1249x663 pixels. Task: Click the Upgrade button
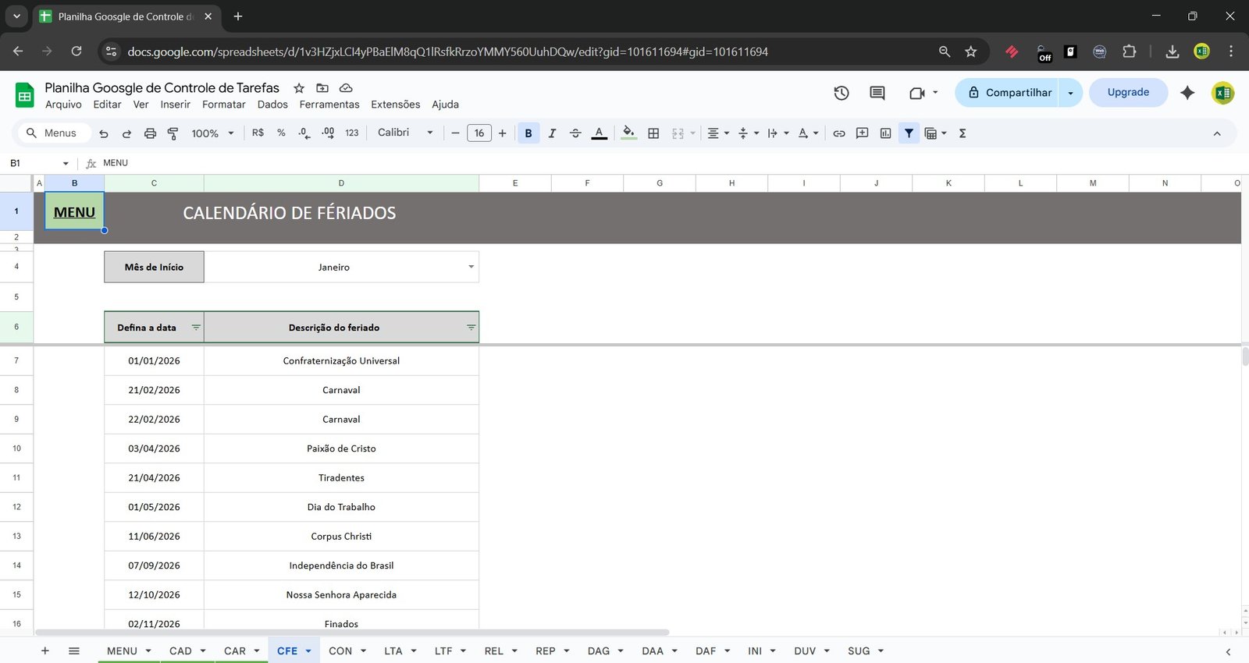(x=1128, y=92)
